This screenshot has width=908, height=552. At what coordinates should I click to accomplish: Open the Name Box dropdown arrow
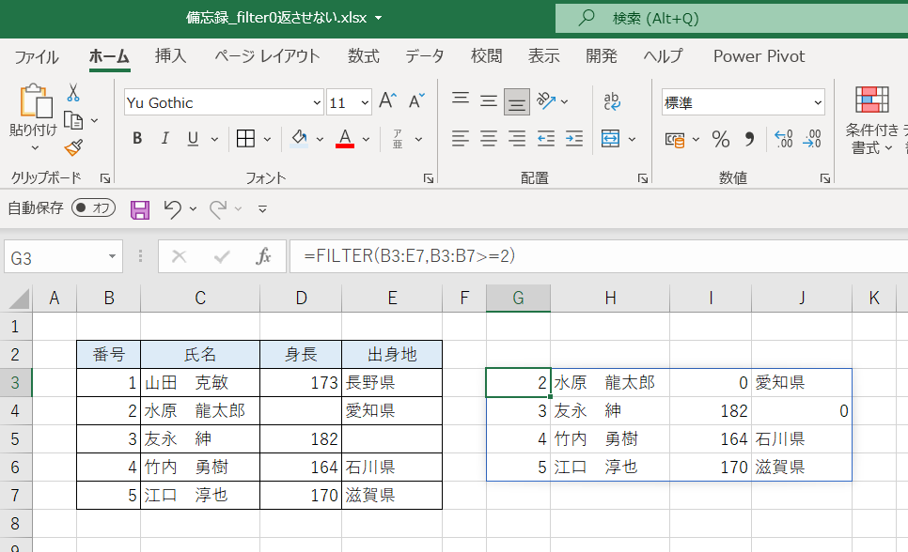(x=113, y=256)
